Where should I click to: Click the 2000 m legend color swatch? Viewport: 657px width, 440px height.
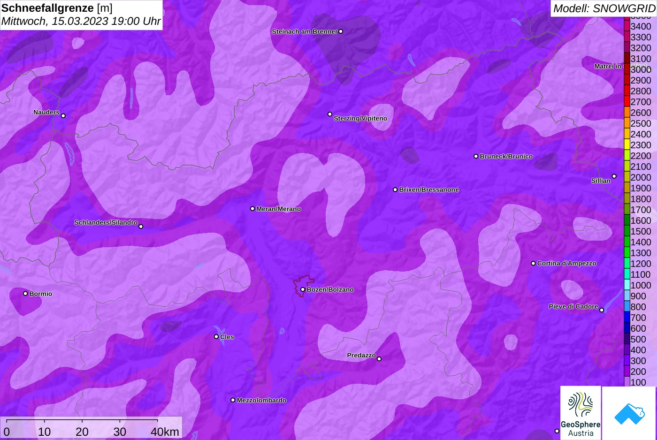click(627, 177)
